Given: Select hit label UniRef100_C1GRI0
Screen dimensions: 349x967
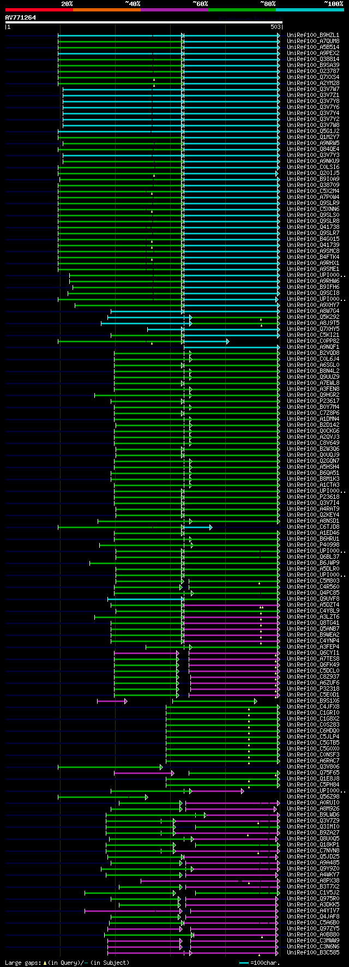Looking at the screenshot, I should point(313,713).
